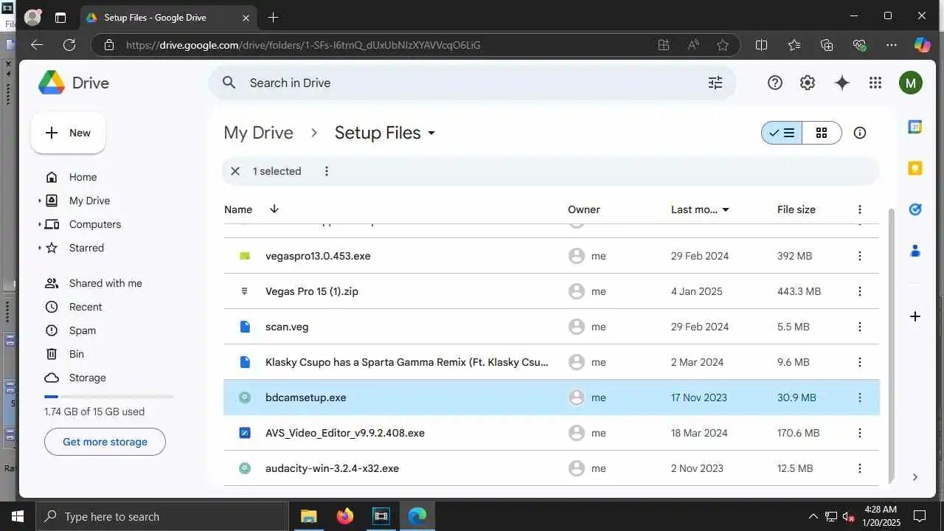Go to Shared with me
Viewport: 944px width, 531px height.
tap(105, 283)
